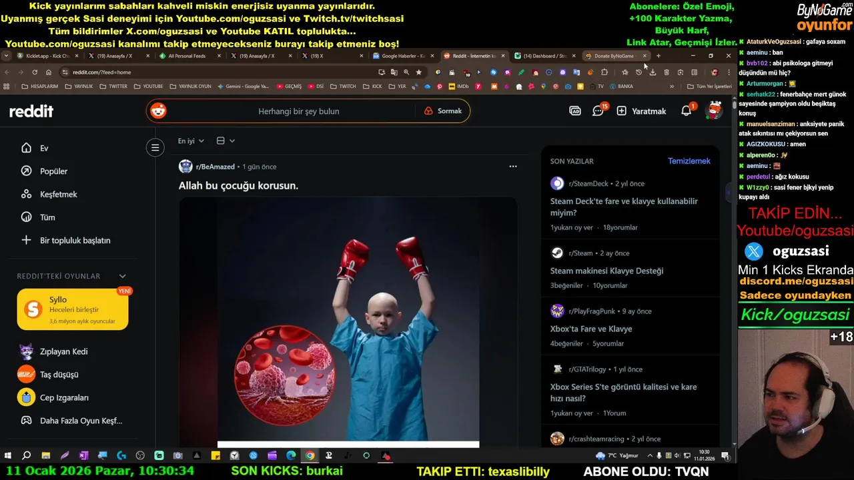This screenshot has height=480, width=854.
Task: Open the post's three-dot options menu
Action: 513,167
